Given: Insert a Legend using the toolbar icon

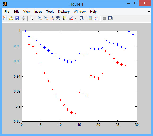Looking at the screenshot, I should pyautogui.click(x=96, y=18).
